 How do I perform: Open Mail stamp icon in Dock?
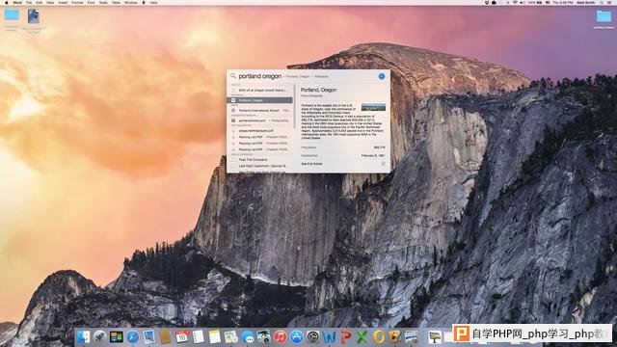click(149, 336)
